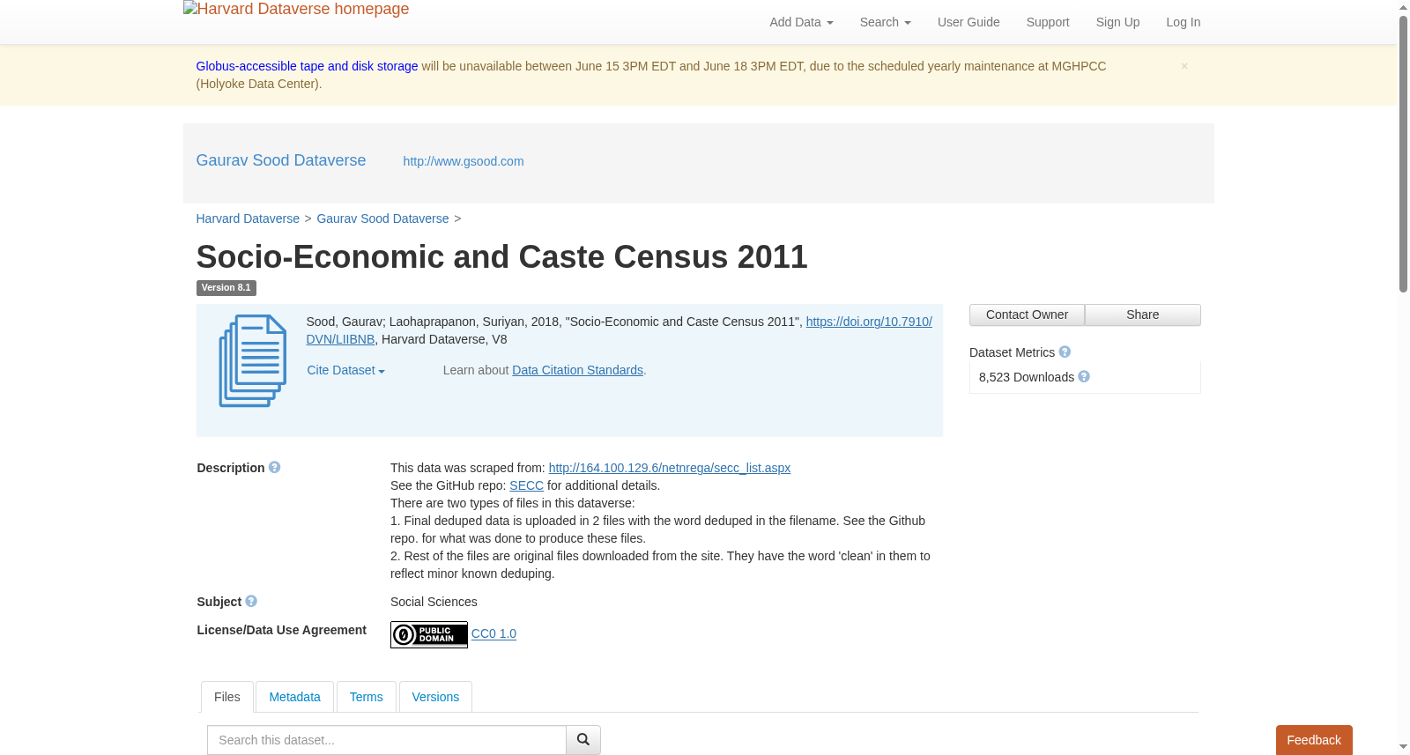Switch to the Metadata tab
The width and height of the screenshot is (1410, 755).
coord(294,697)
